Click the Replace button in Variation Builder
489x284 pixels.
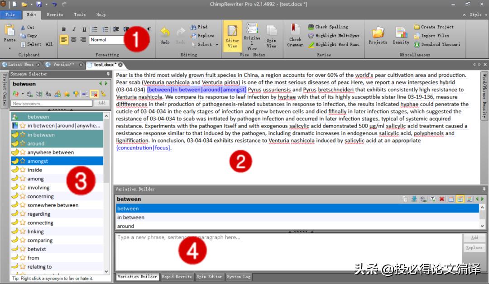[x=474, y=248]
